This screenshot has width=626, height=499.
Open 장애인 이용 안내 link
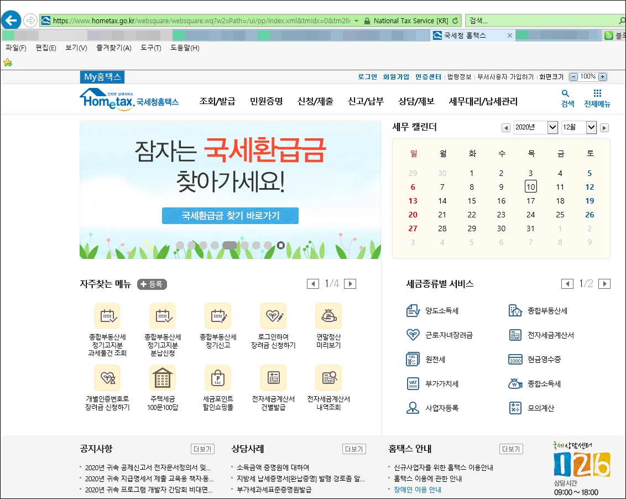coord(417,490)
